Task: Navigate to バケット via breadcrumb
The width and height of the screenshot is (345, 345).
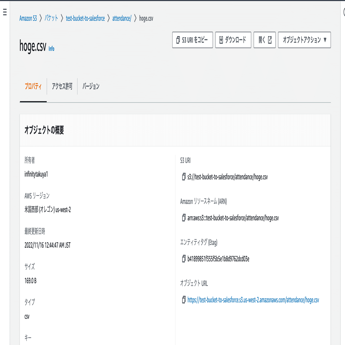Action: [x=51, y=18]
